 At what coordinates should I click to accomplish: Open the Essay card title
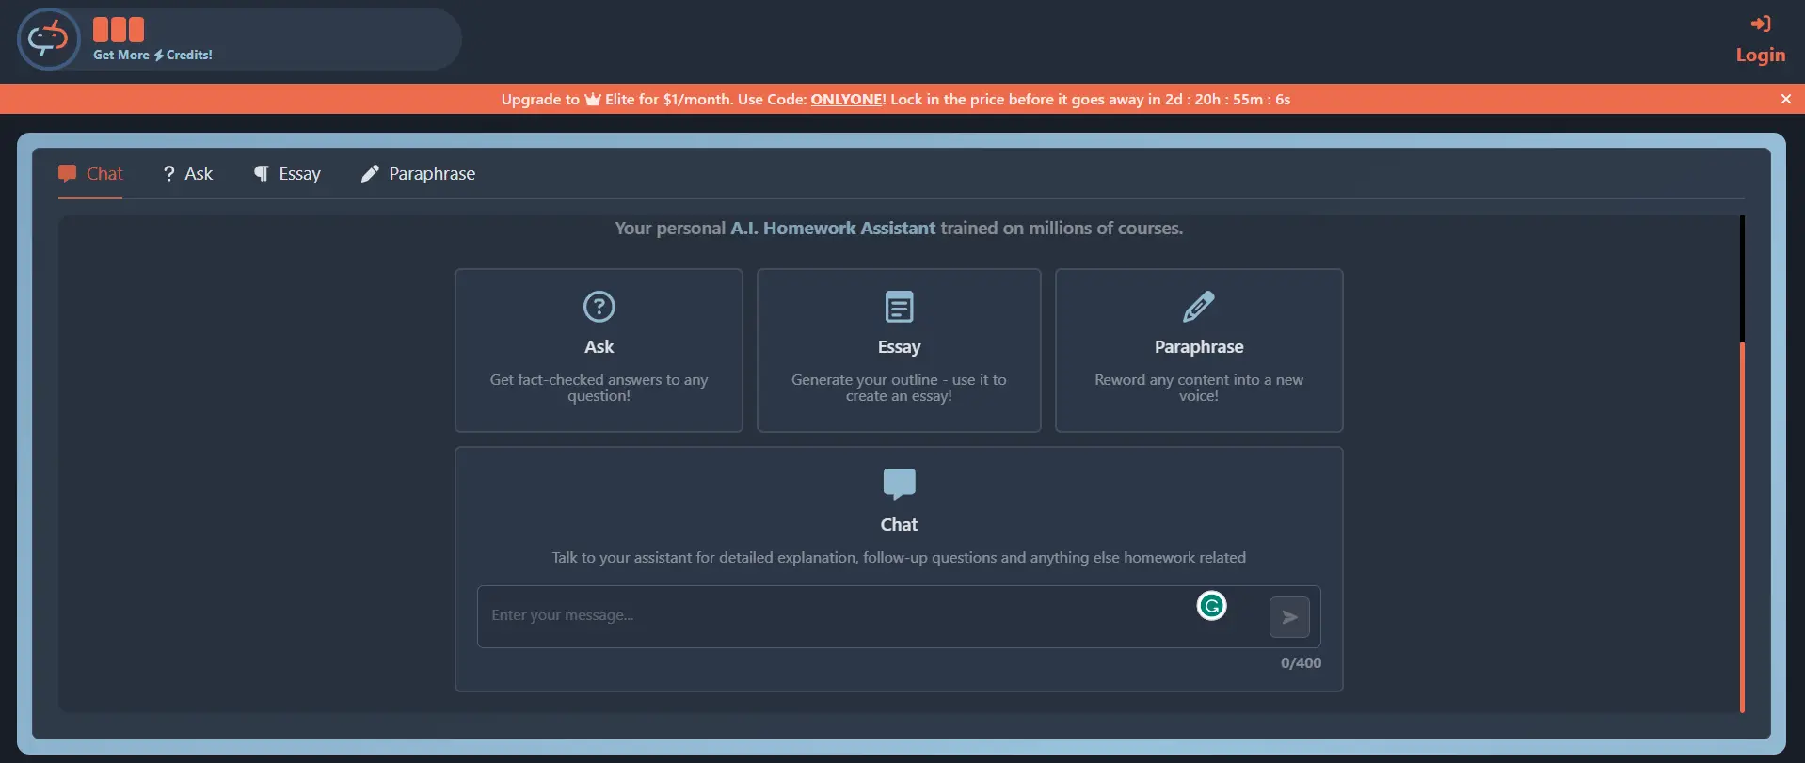point(899,347)
